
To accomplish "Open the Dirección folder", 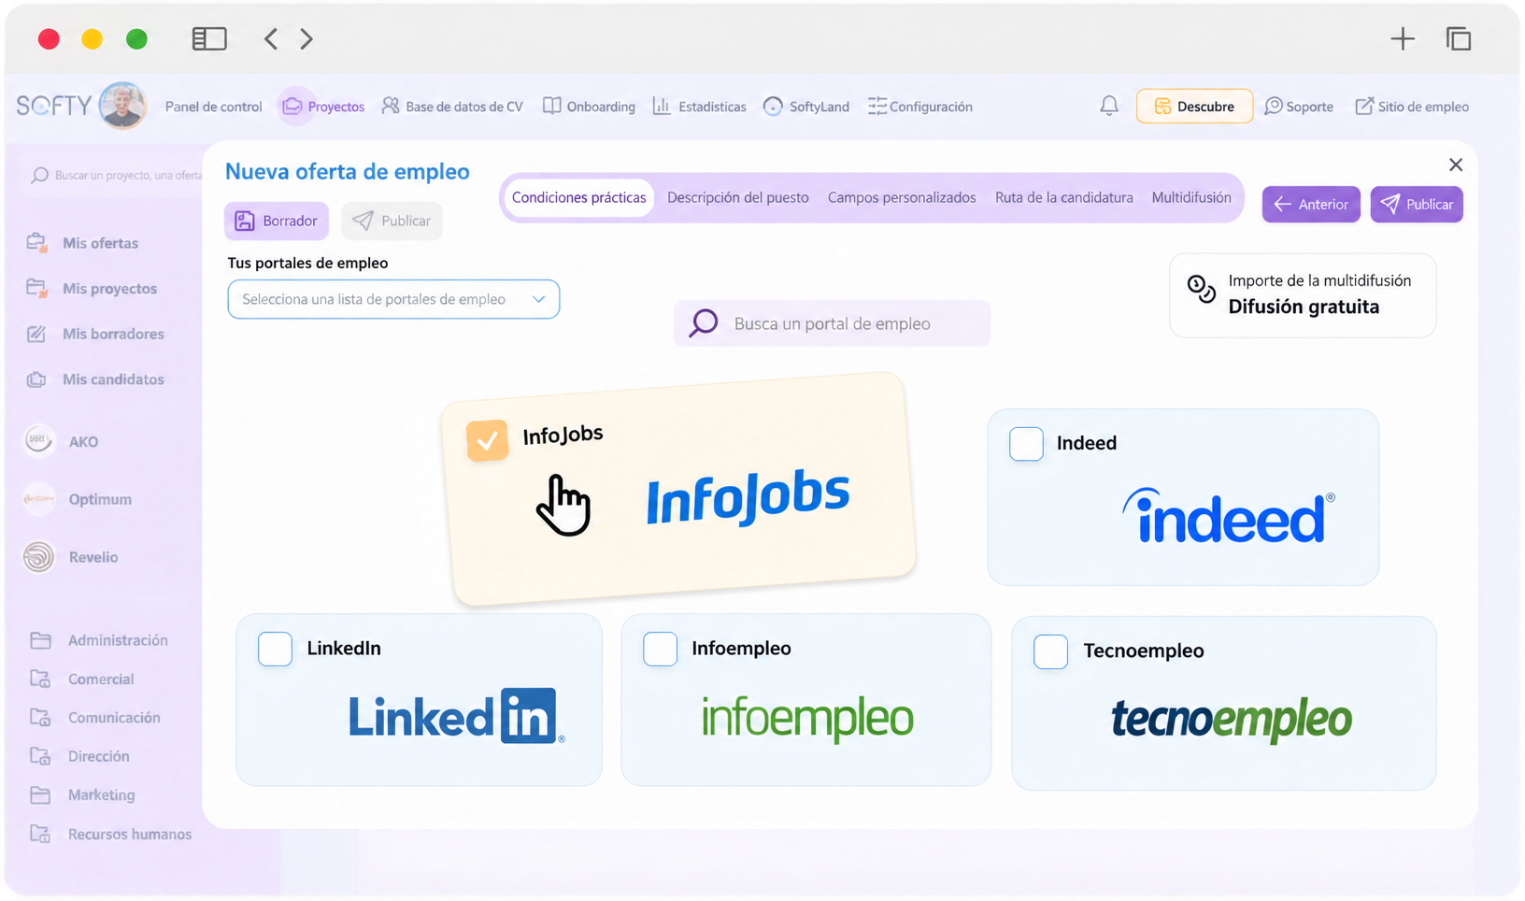I will click(79, 756).
